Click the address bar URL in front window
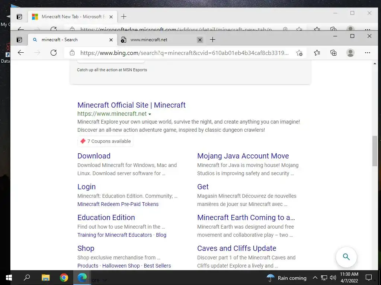Screen dimensions: 381x285 click(185, 53)
